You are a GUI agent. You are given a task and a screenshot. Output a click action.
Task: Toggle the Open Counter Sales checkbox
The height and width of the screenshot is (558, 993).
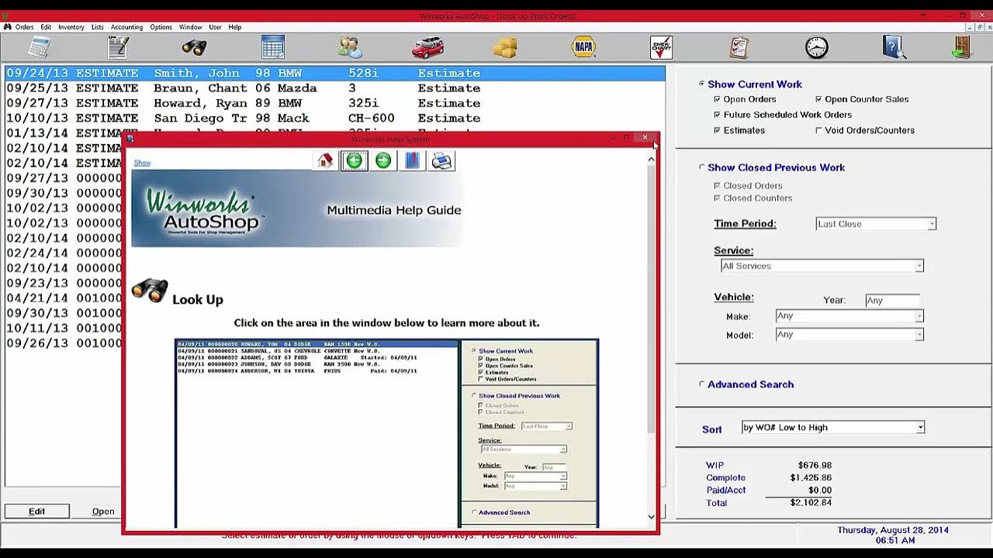point(818,99)
